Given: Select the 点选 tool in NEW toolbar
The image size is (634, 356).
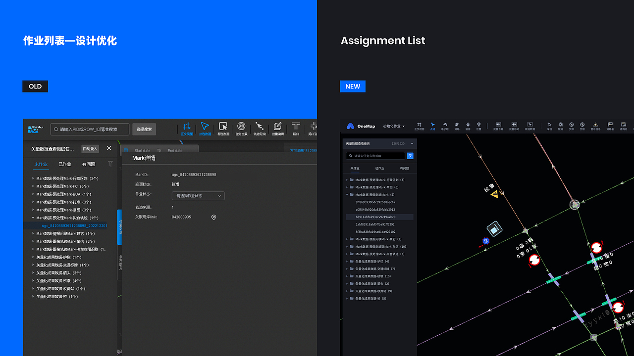Looking at the screenshot, I should 432,126.
